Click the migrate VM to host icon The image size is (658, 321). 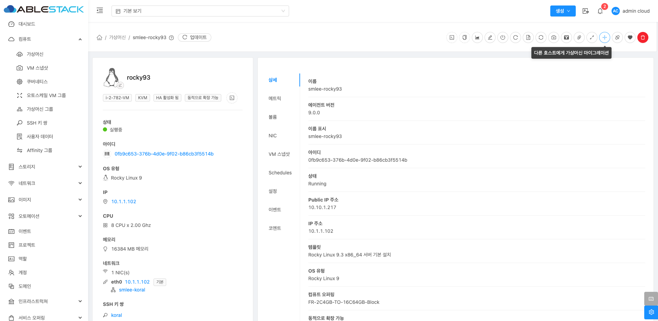point(604,37)
